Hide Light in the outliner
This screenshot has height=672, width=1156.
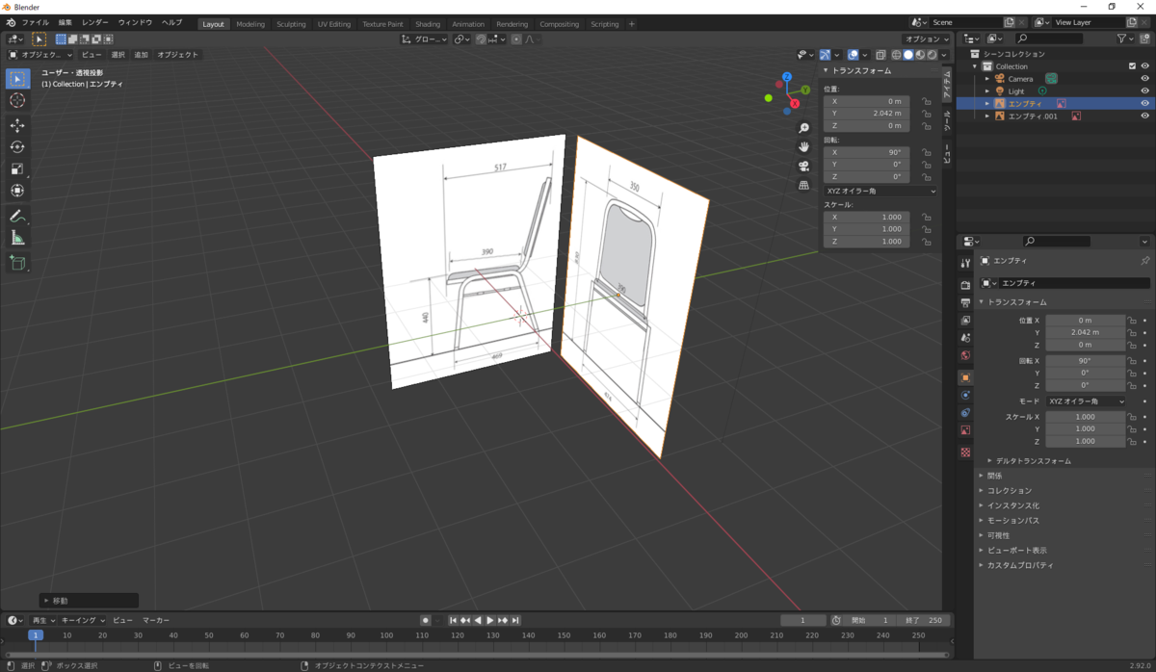1144,91
